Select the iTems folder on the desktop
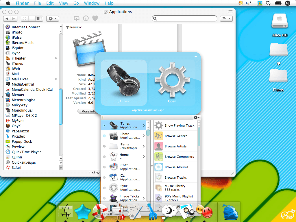 pos(278,75)
